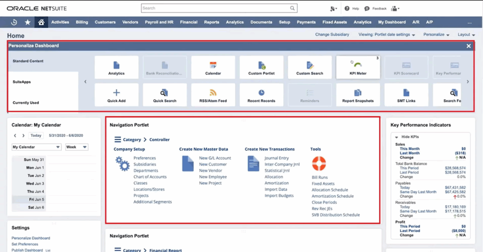
Task: Expand the Personalize dropdown
Action: (436, 34)
